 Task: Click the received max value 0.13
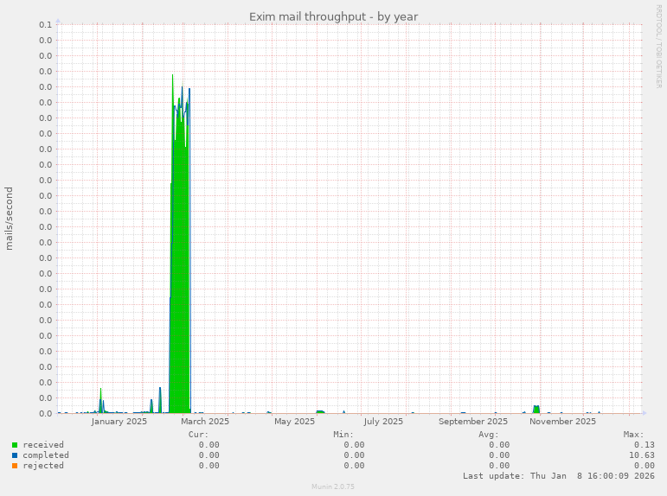point(645,445)
